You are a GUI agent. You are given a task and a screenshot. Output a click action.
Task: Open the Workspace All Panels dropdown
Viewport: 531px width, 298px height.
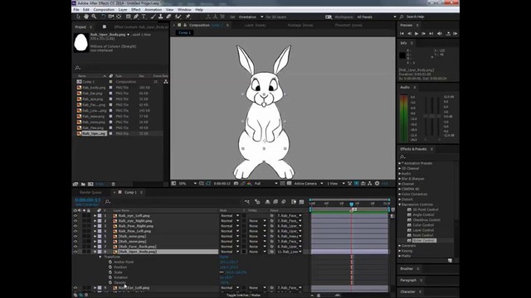376,17
